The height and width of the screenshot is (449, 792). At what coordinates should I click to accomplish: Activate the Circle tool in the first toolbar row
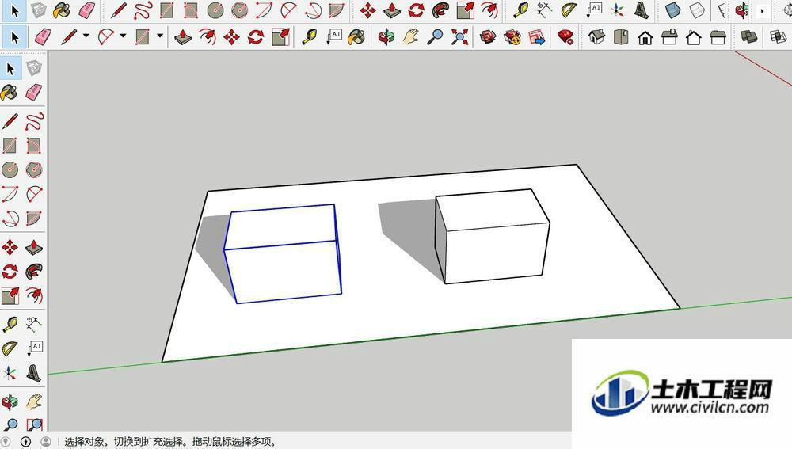click(215, 10)
